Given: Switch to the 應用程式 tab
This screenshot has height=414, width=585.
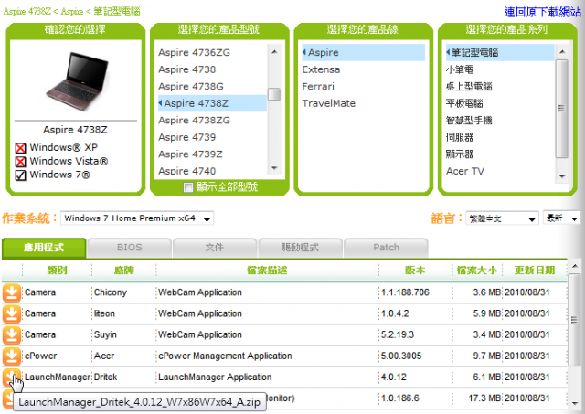Looking at the screenshot, I should [x=44, y=248].
